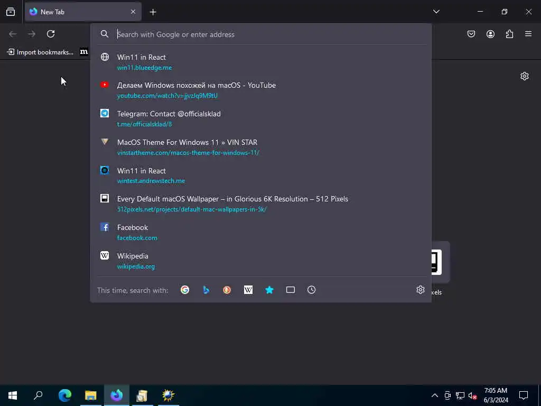Go forward one page
Viewport: 541px width, 406px height.
[32, 34]
